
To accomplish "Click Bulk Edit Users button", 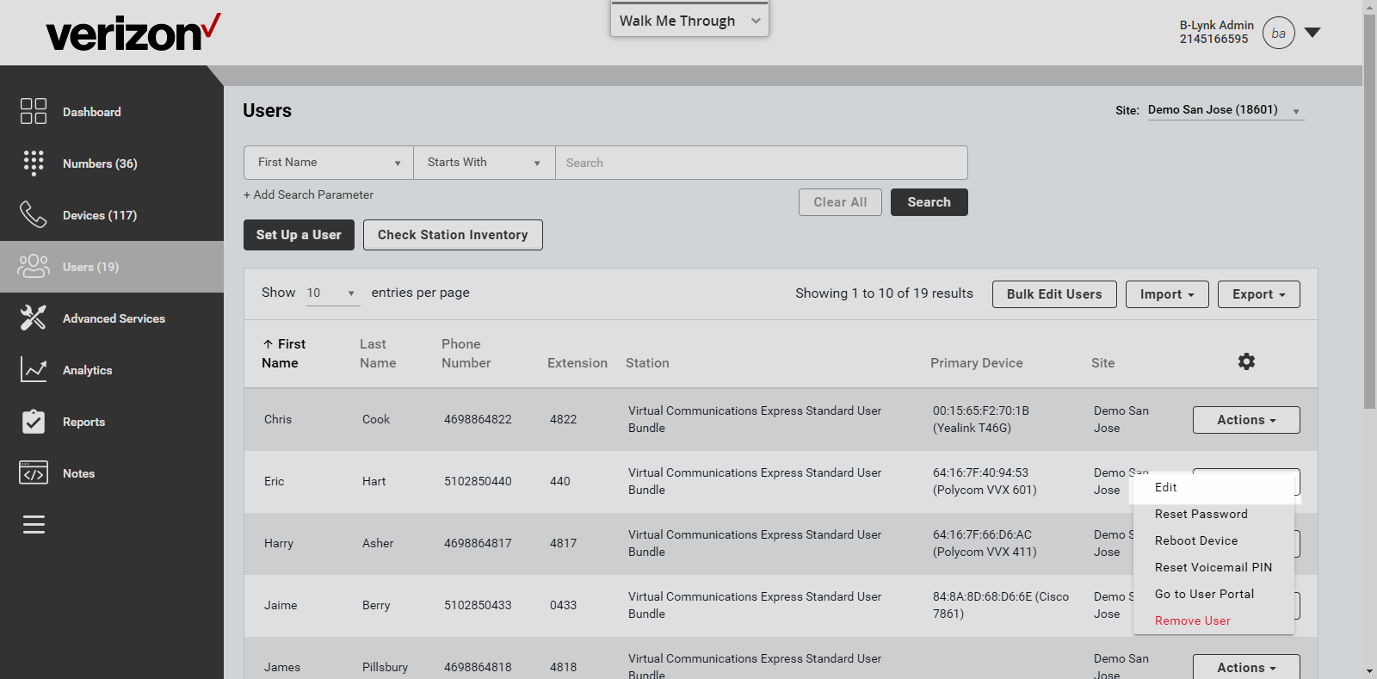I will tap(1054, 294).
